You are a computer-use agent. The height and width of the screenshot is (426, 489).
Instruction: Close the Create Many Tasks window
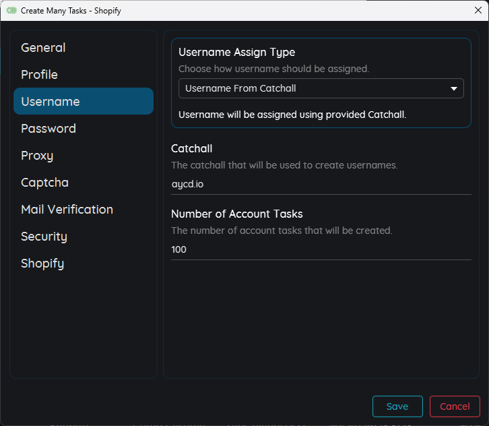[478, 11]
